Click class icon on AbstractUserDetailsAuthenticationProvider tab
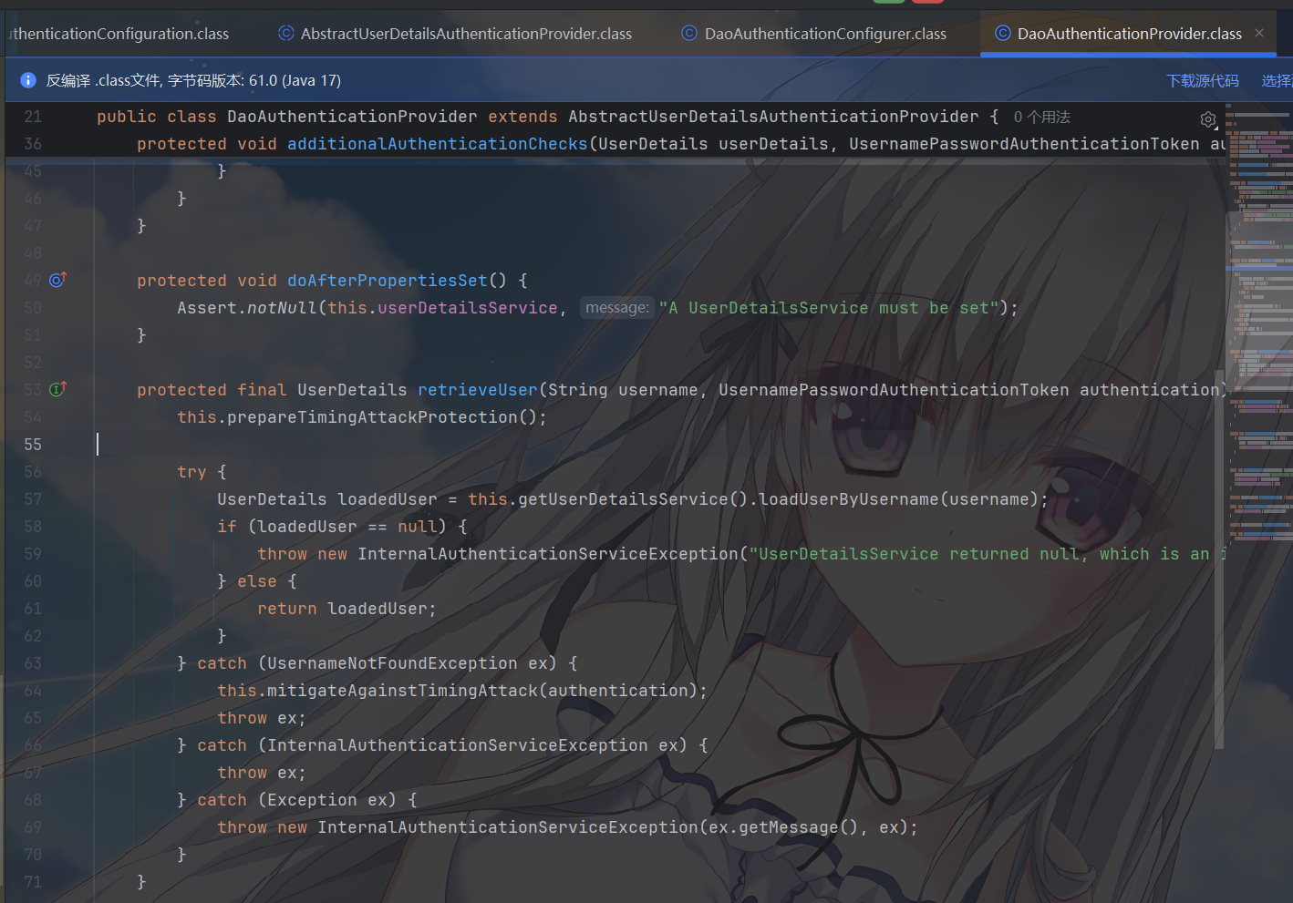Viewport: 1293px width, 903px height. pyautogui.click(x=285, y=34)
